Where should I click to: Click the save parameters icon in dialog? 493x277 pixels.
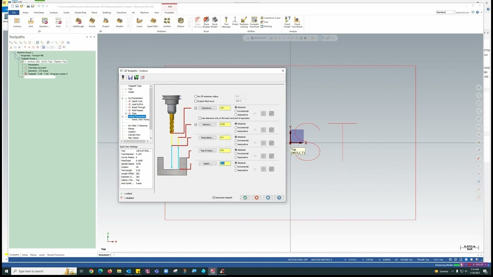(130, 77)
